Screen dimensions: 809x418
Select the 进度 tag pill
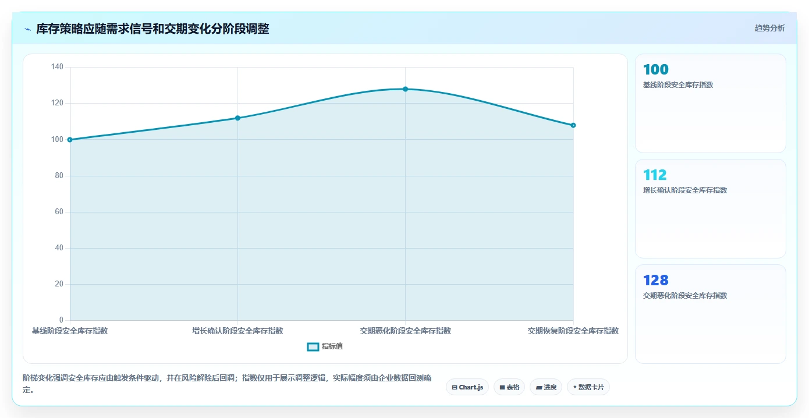[546, 387]
